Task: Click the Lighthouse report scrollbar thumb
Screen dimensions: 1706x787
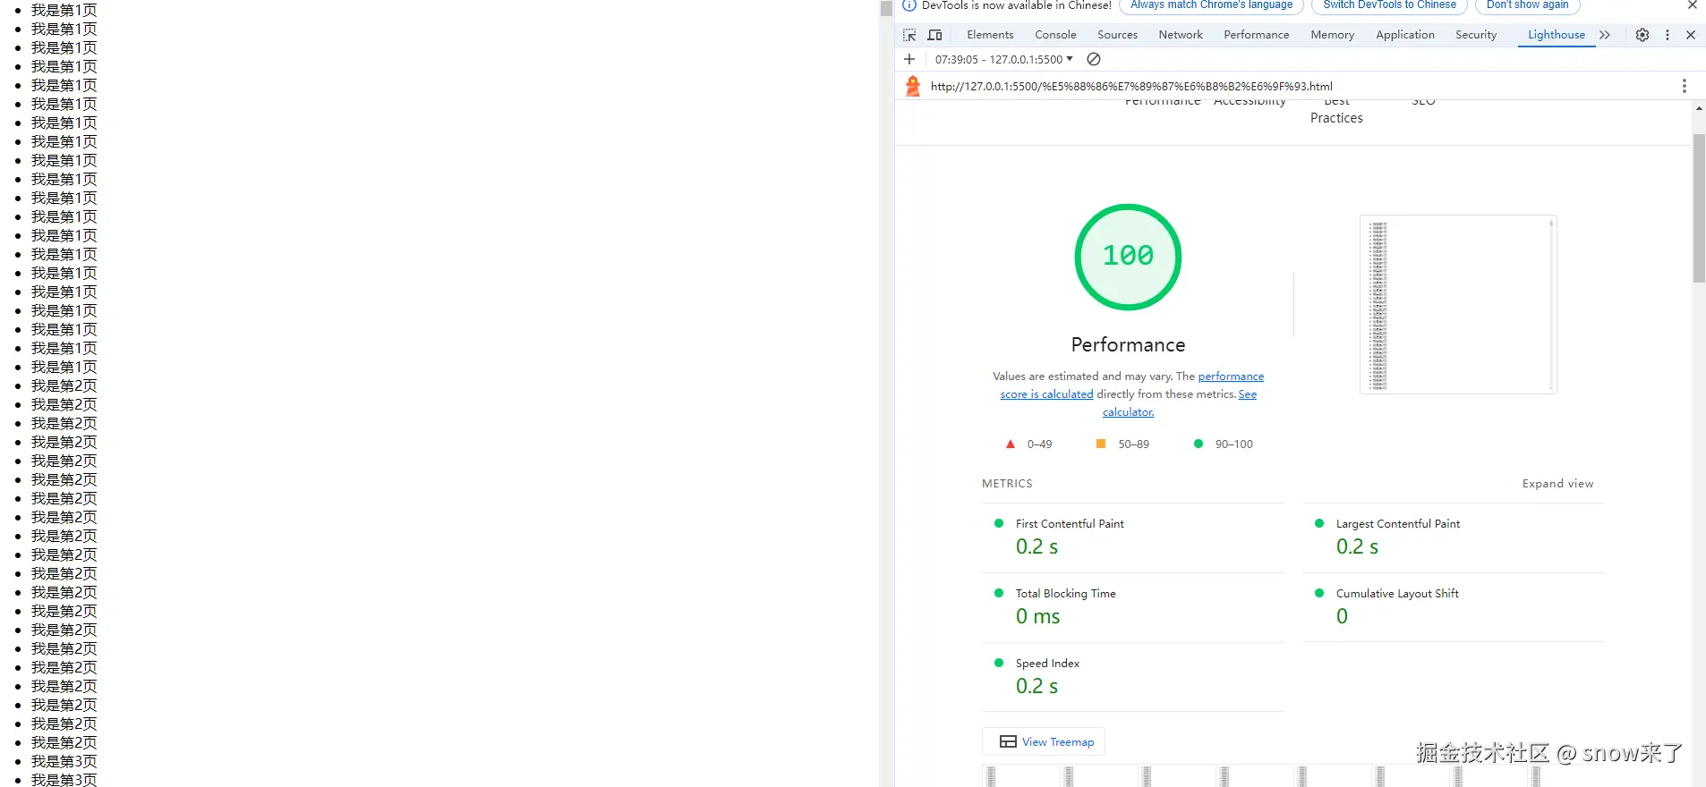Action: [1699, 208]
